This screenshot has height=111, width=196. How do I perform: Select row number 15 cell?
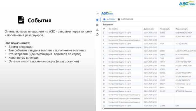(x=104, y=84)
